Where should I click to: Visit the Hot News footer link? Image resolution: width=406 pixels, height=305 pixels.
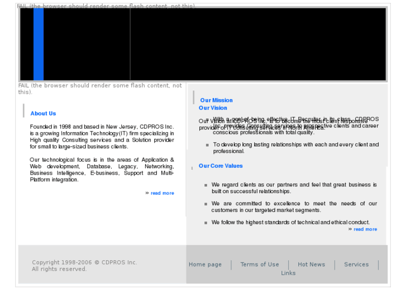pyautogui.click(x=311, y=265)
